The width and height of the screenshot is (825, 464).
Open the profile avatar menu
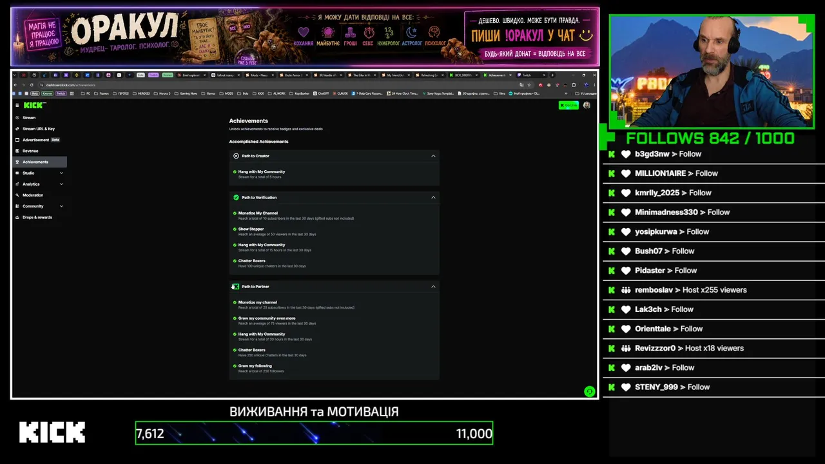(587, 105)
